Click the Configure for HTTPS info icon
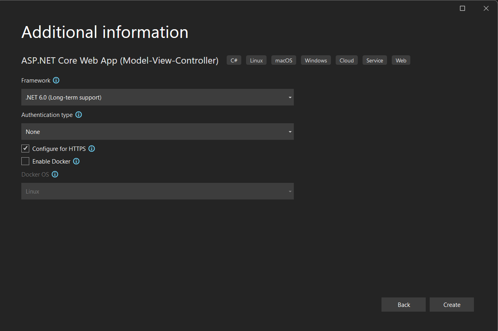 91,149
